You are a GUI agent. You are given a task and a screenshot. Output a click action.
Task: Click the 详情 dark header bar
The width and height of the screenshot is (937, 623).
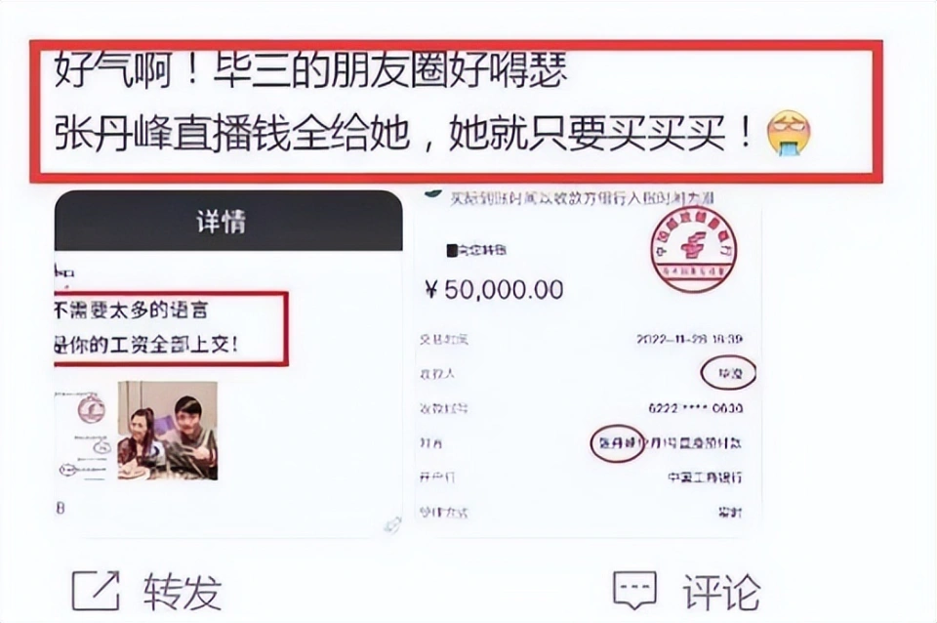[x=228, y=221]
